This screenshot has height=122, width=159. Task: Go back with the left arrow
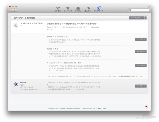coord(11,10)
